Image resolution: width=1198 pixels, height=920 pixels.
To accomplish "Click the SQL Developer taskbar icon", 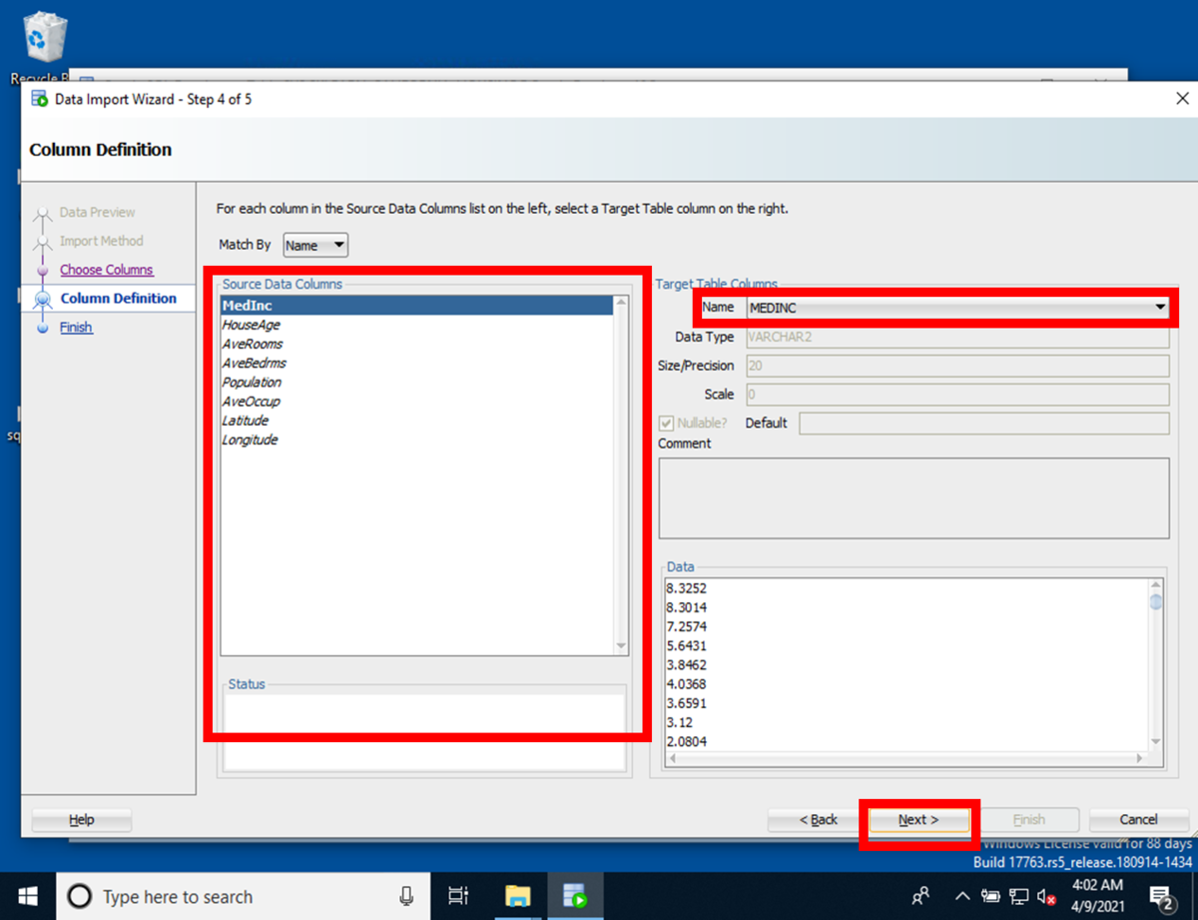I will point(574,896).
